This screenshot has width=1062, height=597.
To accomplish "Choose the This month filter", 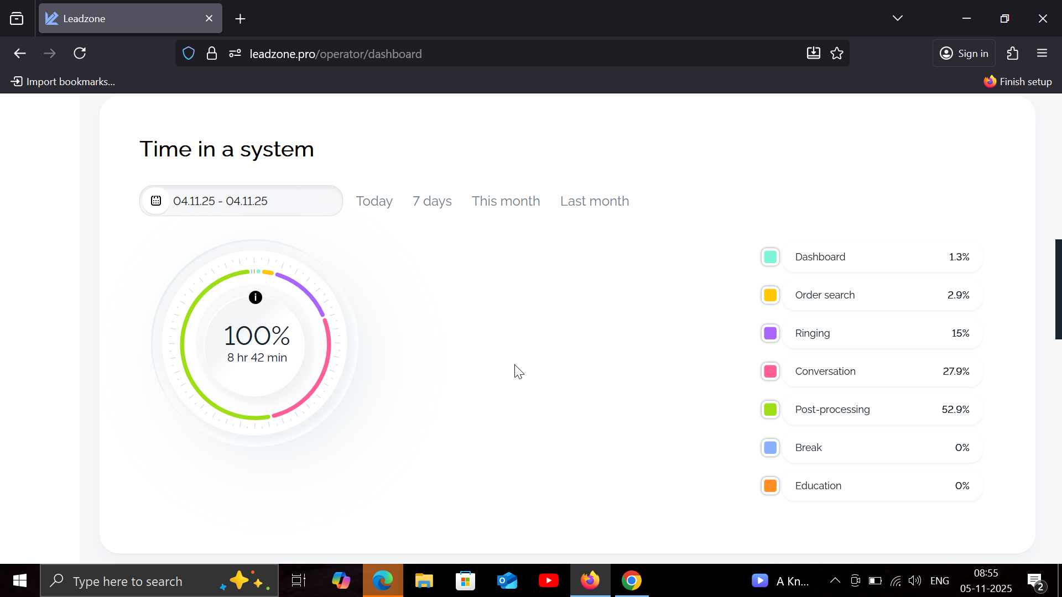I will pyautogui.click(x=506, y=201).
